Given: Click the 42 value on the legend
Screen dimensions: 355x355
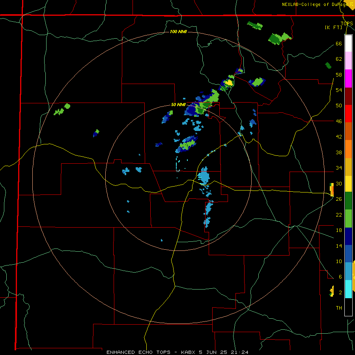Looking at the screenshot, I should (339, 137).
